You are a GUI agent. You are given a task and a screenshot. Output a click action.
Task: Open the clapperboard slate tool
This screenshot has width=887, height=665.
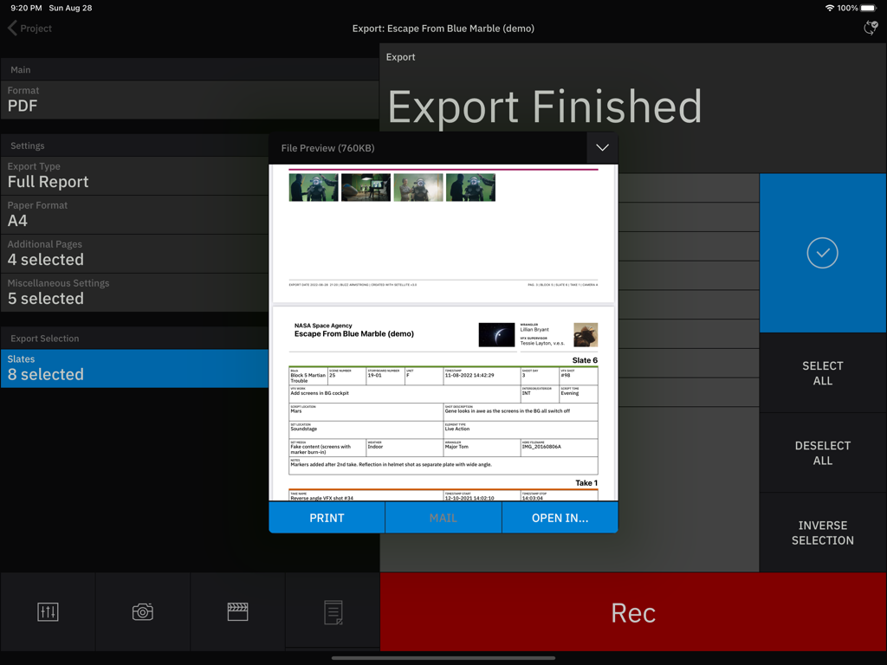237,611
